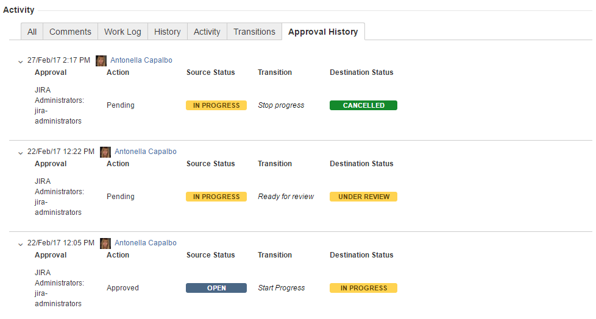The width and height of the screenshot is (596, 319).
Task: Click the Stop progress transition text
Action: coord(281,105)
